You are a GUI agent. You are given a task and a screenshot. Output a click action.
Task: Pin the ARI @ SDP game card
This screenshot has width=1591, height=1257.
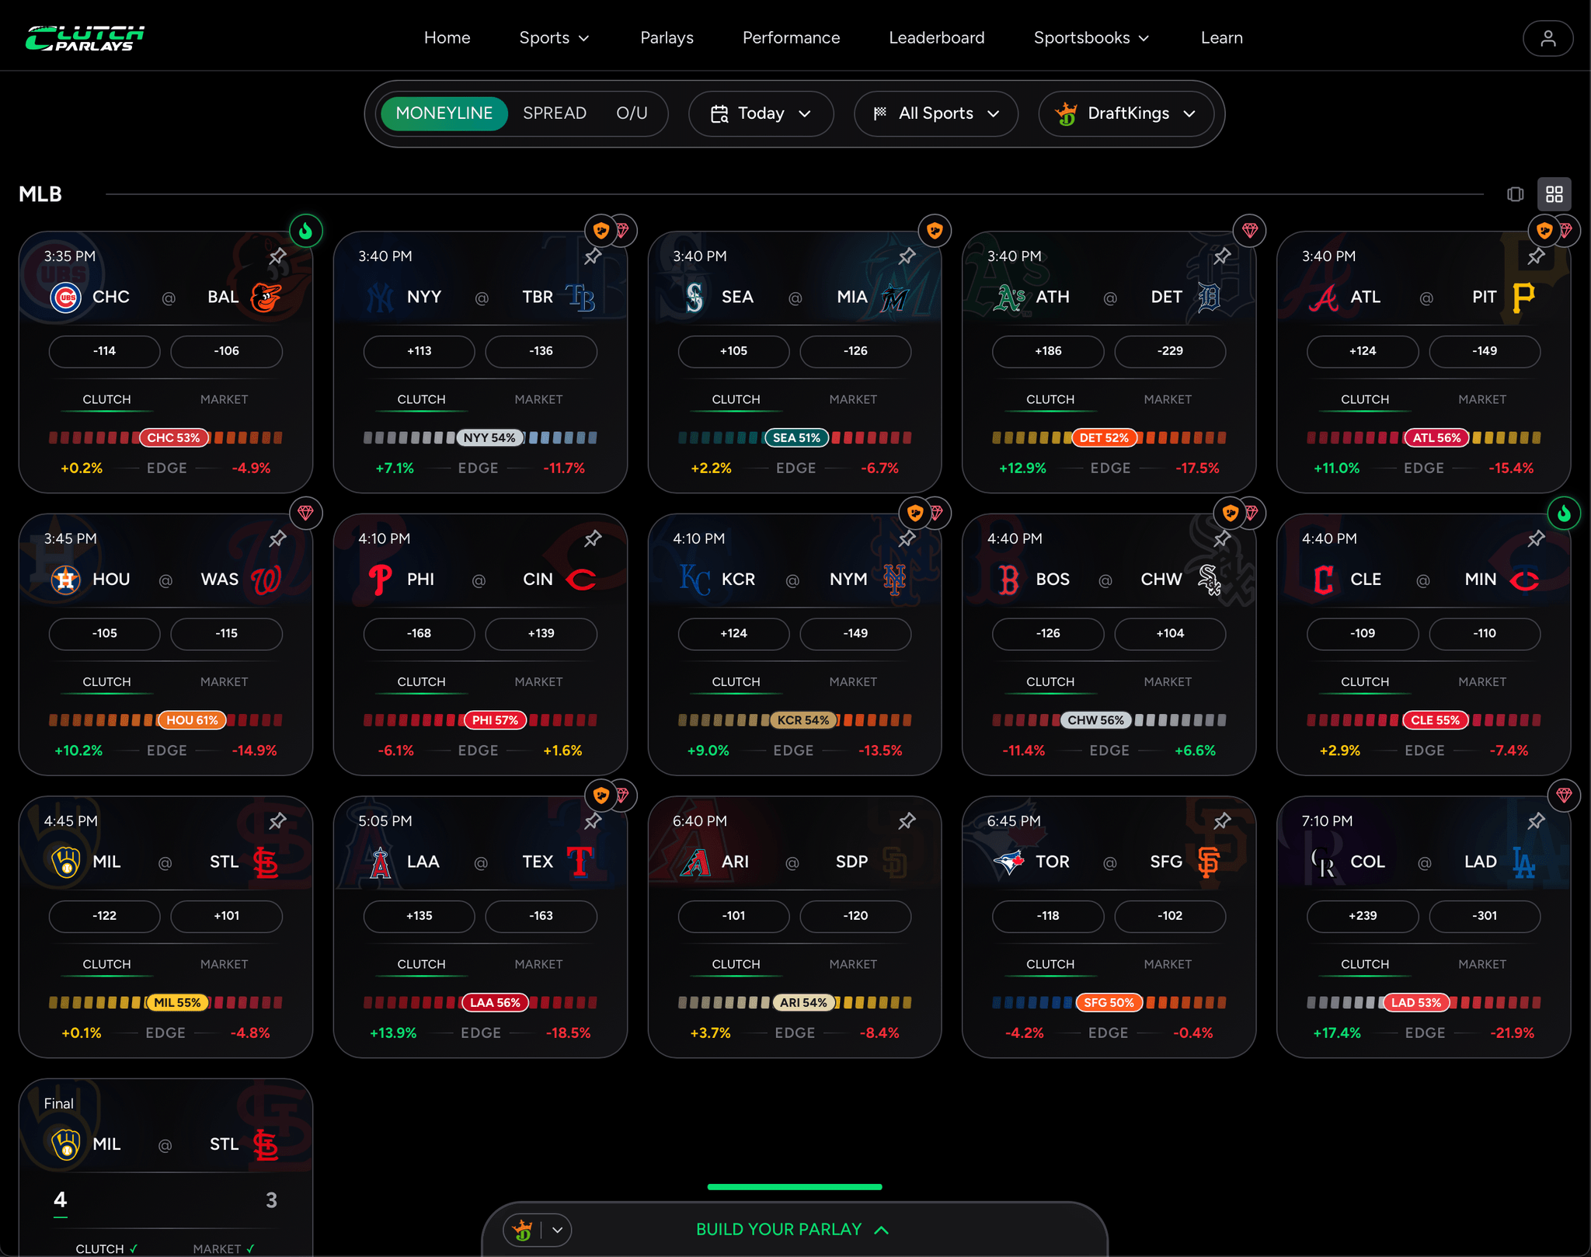coord(907,820)
